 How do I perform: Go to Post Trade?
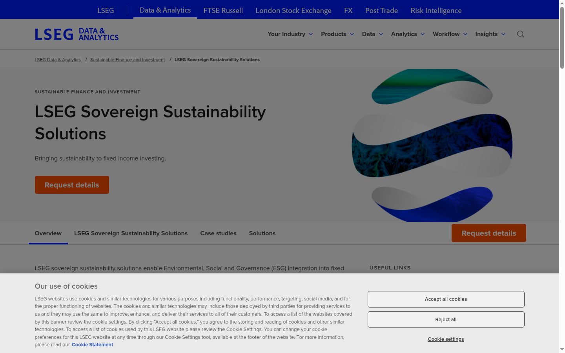pyautogui.click(x=381, y=11)
